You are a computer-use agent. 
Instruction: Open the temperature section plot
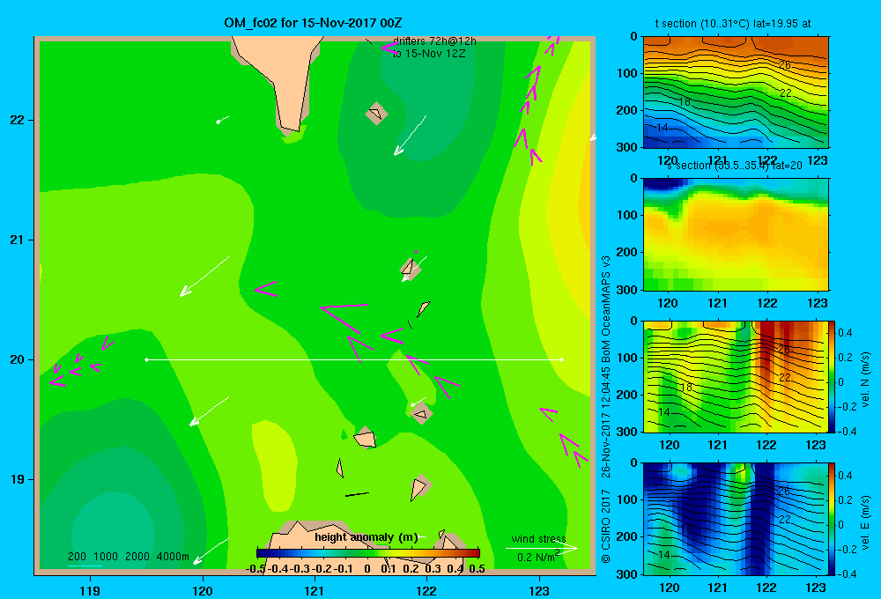tap(736, 92)
